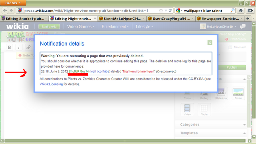Viewport: 256px width, 144px height.
Task: Insert a link using the chain icon
Action: point(28,47)
